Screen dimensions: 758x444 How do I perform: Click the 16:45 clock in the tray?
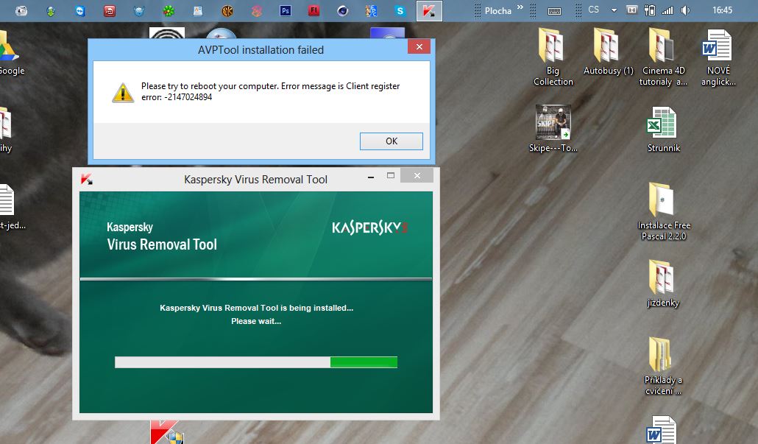pyautogui.click(x=722, y=10)
